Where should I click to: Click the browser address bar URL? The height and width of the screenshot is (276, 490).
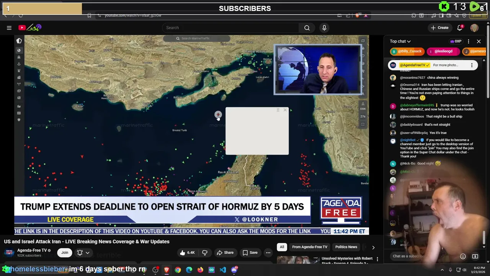[133, 15]
